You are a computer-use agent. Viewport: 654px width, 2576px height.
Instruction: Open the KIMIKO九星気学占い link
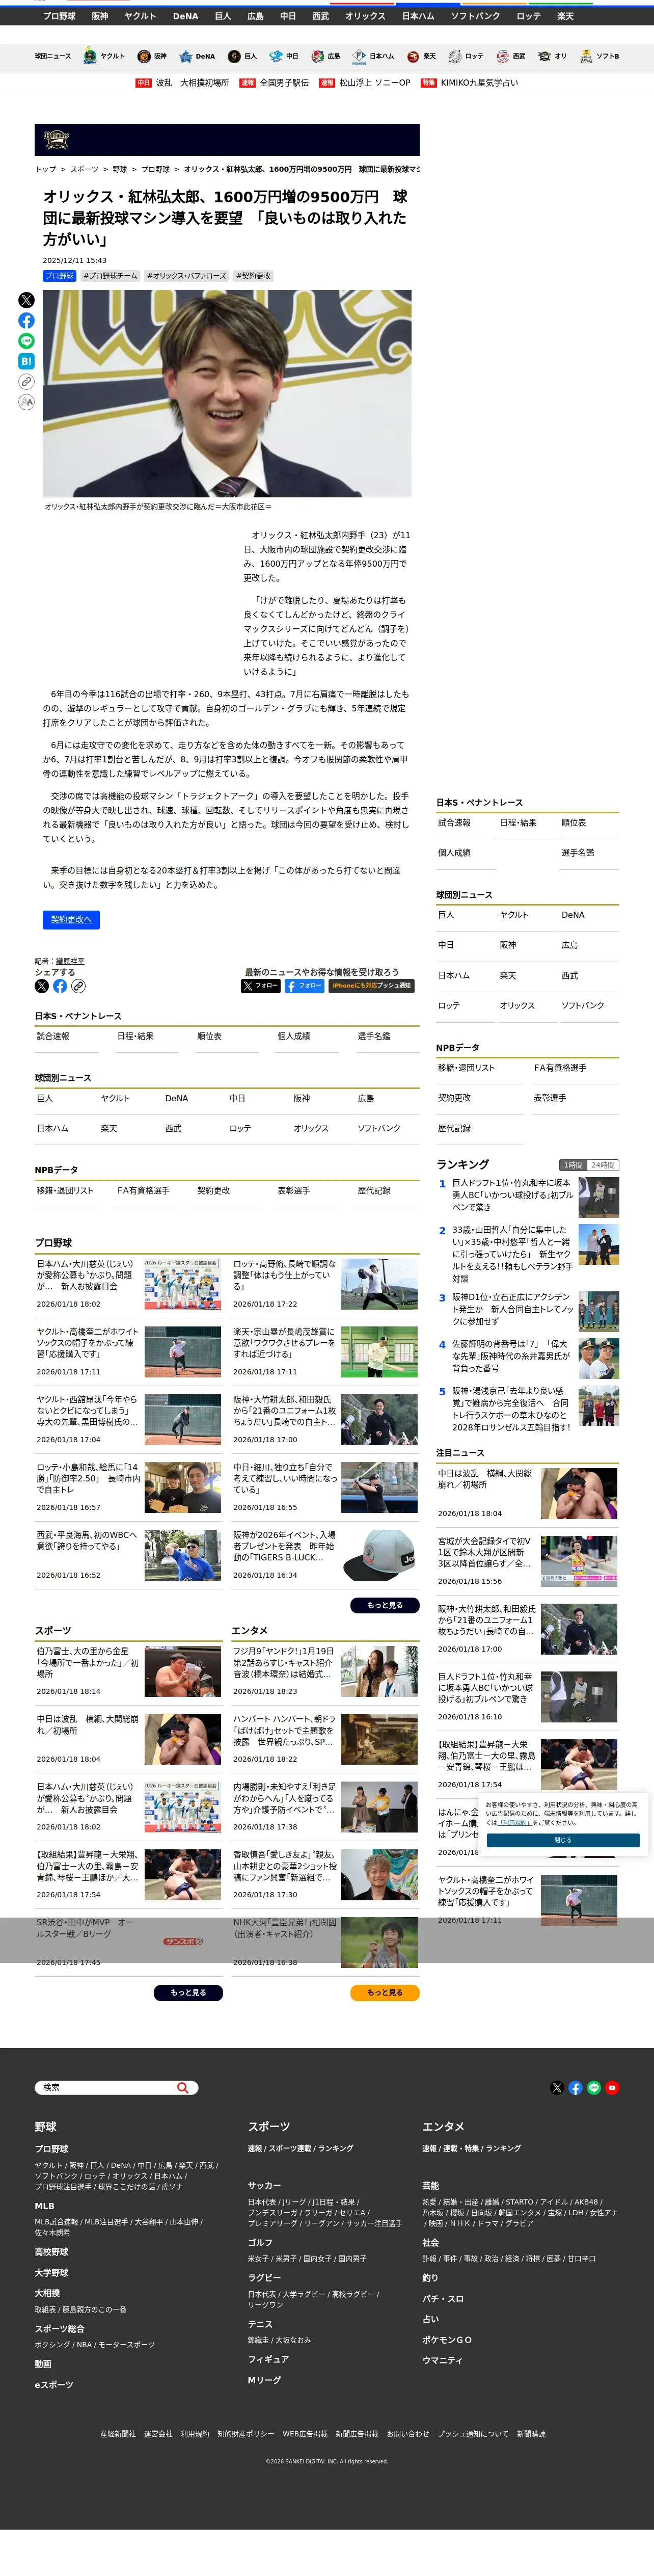click(x=480, y=83)
